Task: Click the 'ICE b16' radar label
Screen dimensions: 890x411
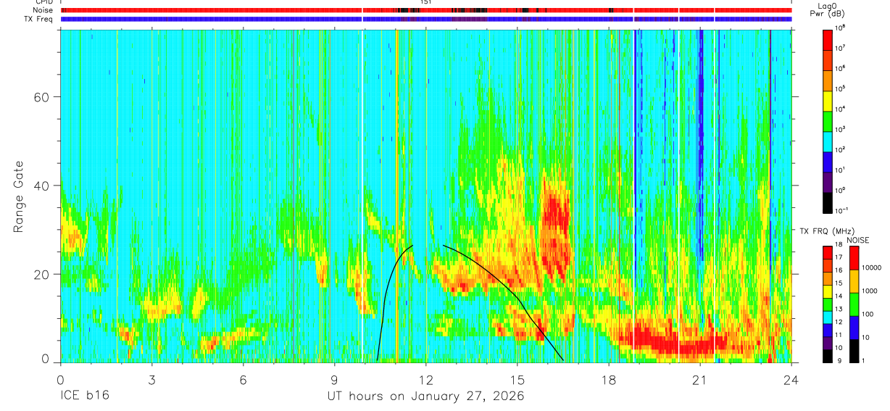Action: pos(83,397)
